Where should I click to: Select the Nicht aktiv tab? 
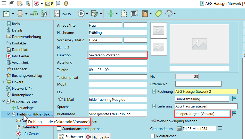click(x=98, y=137)
